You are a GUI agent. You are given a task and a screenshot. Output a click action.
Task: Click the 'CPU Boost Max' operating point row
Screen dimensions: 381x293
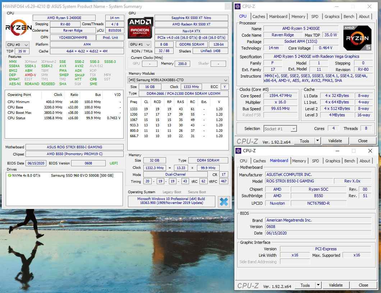click(x=64, y=113)
